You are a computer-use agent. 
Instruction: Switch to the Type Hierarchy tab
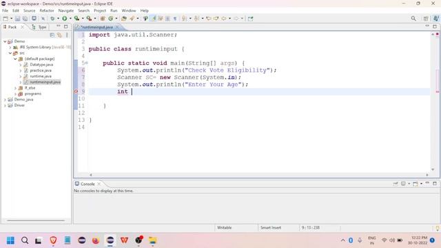pos(39,27)
